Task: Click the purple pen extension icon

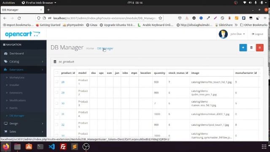Action: pyautogui.click(x=215, y=18)
